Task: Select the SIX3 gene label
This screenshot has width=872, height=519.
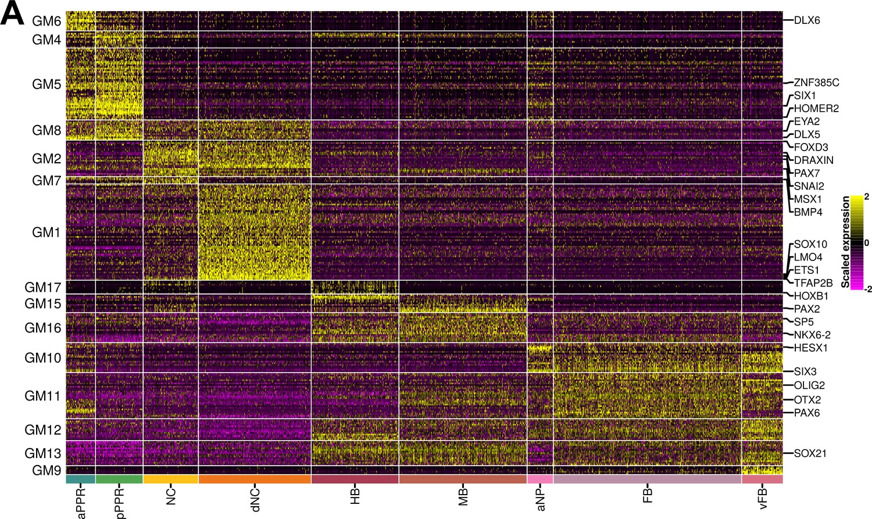Action: point(805,371)
